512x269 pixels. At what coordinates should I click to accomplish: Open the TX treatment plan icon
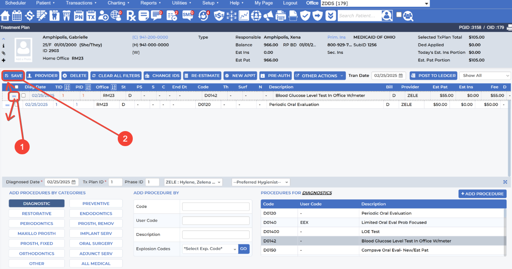point(91,15)
